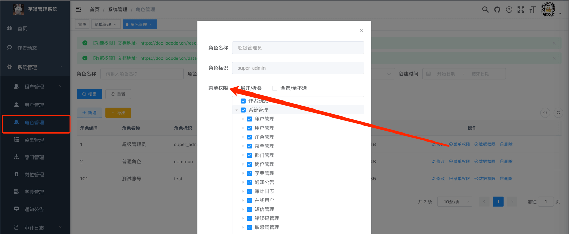Viewport: 569px width, 234px height.
Task: Open 数据权限 for the 测试账号 row
Action: [x=485, y=179]
